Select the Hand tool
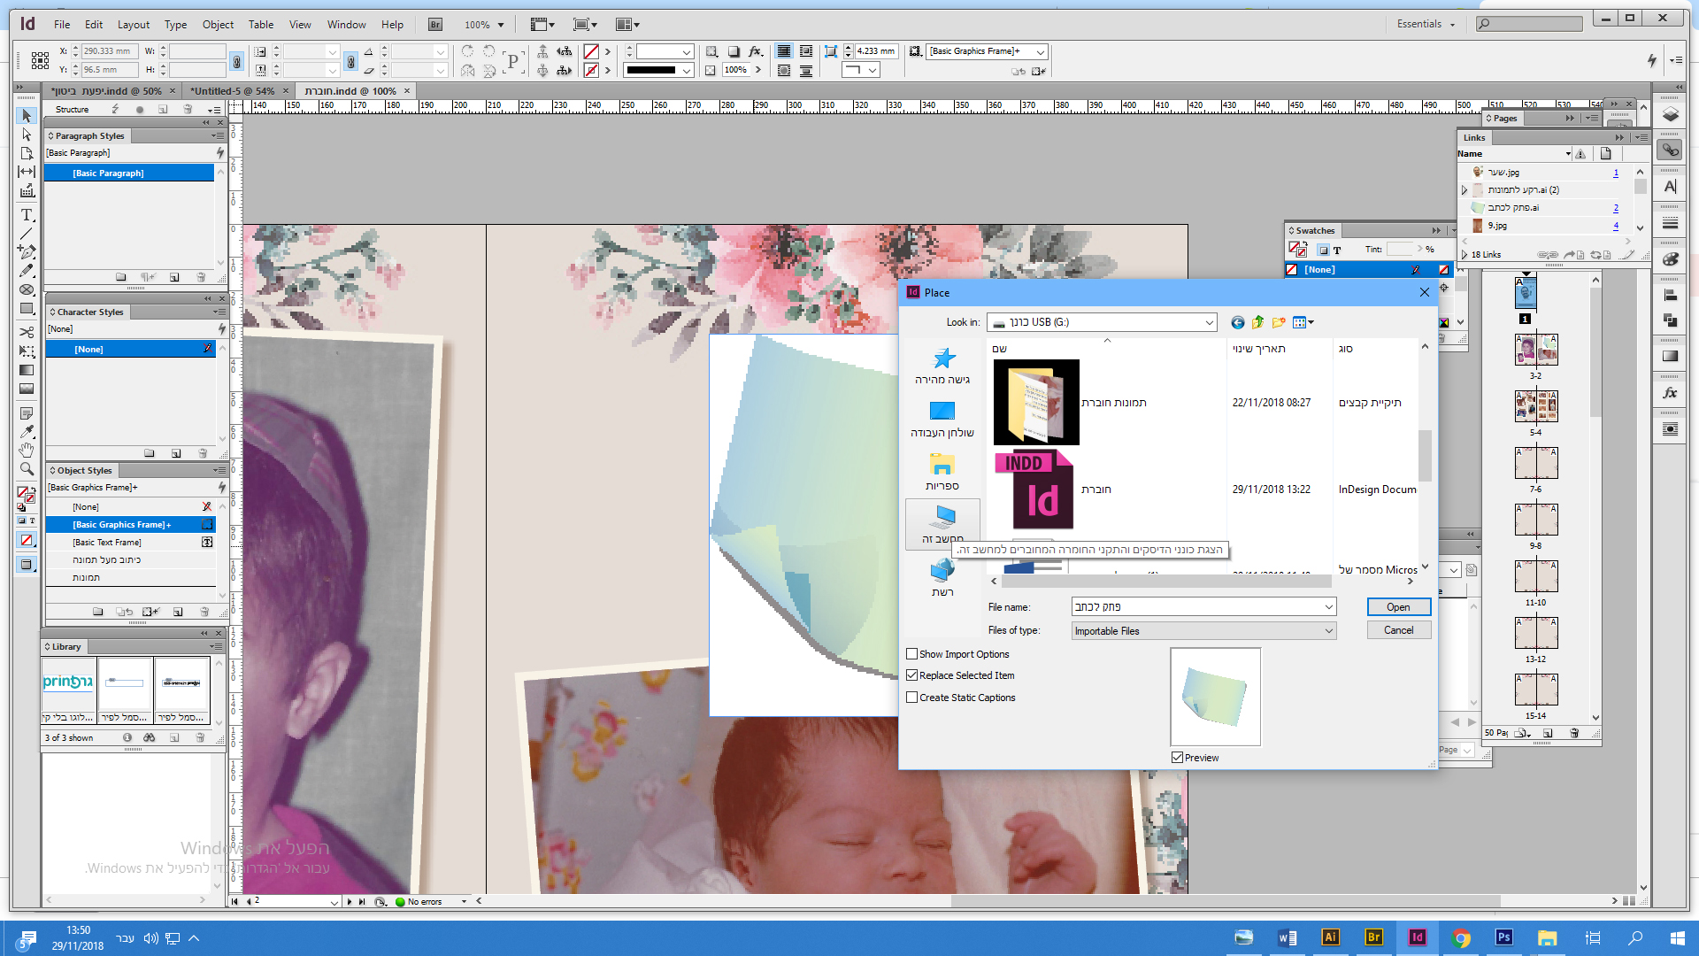Image resolution: width=1699 pixels, height=956 pixels. point(27,451)
